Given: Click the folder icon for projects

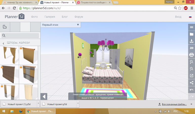Looking at the screenshot, I should point(191,34).
